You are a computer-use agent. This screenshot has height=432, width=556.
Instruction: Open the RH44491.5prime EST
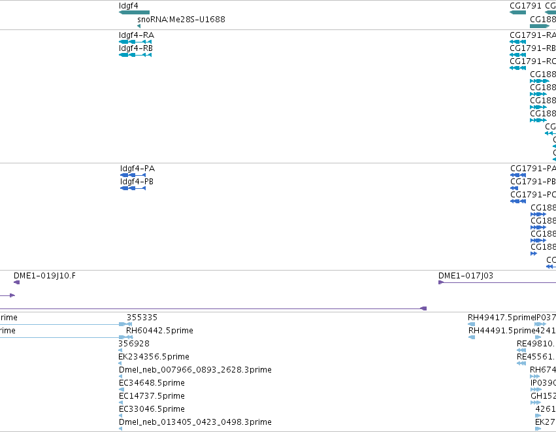point(502,331)
